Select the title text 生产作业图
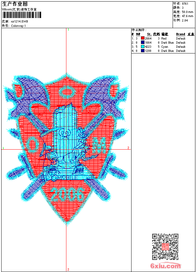 tap(15, 4)
